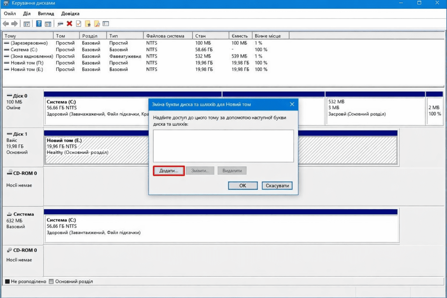Click the blue question mark help icon
This screenshot has width=447, height=298.
39,24
